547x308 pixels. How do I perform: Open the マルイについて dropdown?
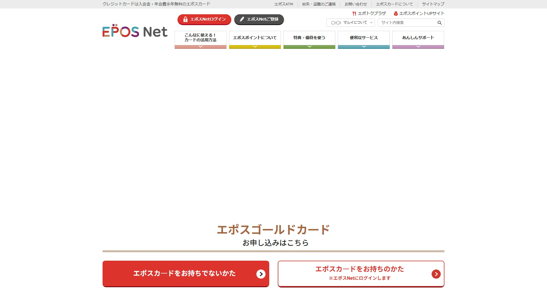coord(350,23)
